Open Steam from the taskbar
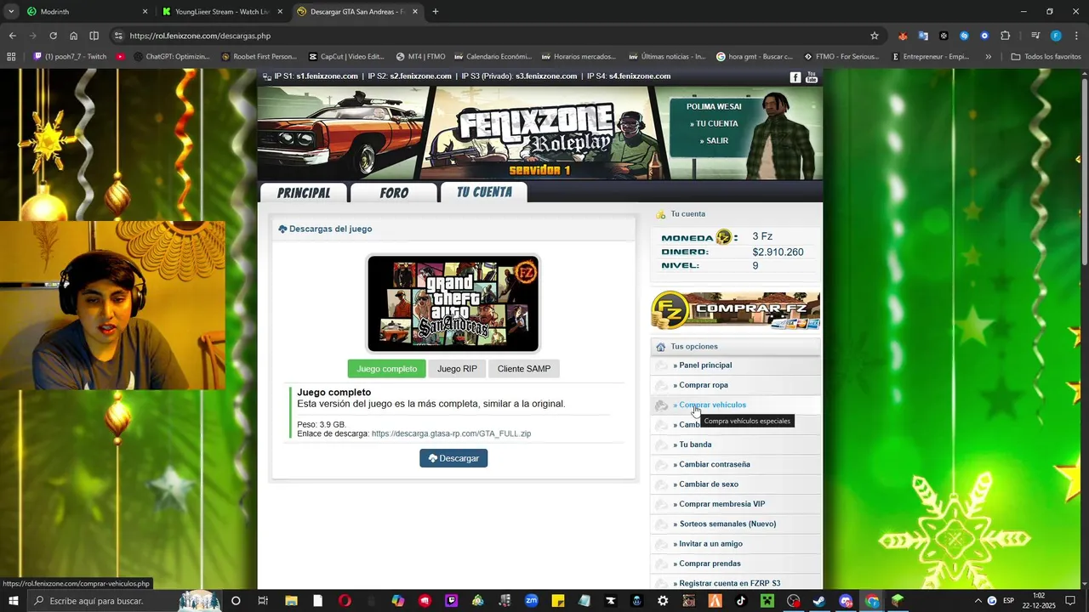This screenshot has height=612, width=1089. pos(819,601)
